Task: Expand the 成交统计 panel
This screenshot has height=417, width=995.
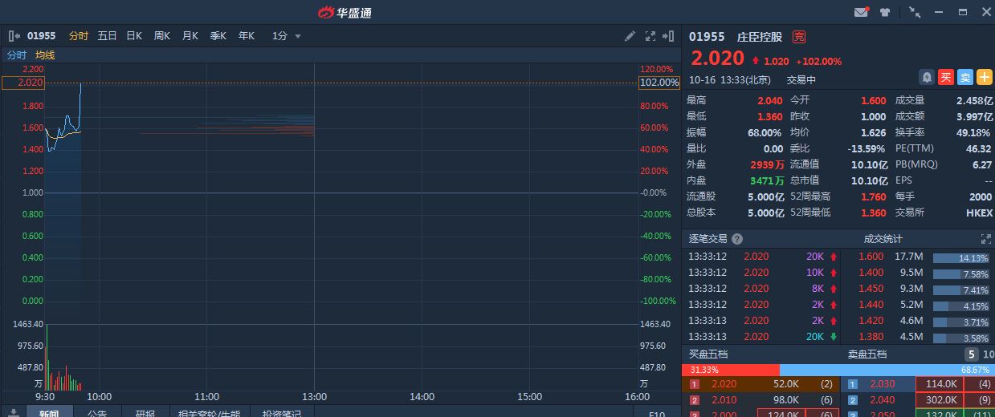Action: tap(986, 239)
